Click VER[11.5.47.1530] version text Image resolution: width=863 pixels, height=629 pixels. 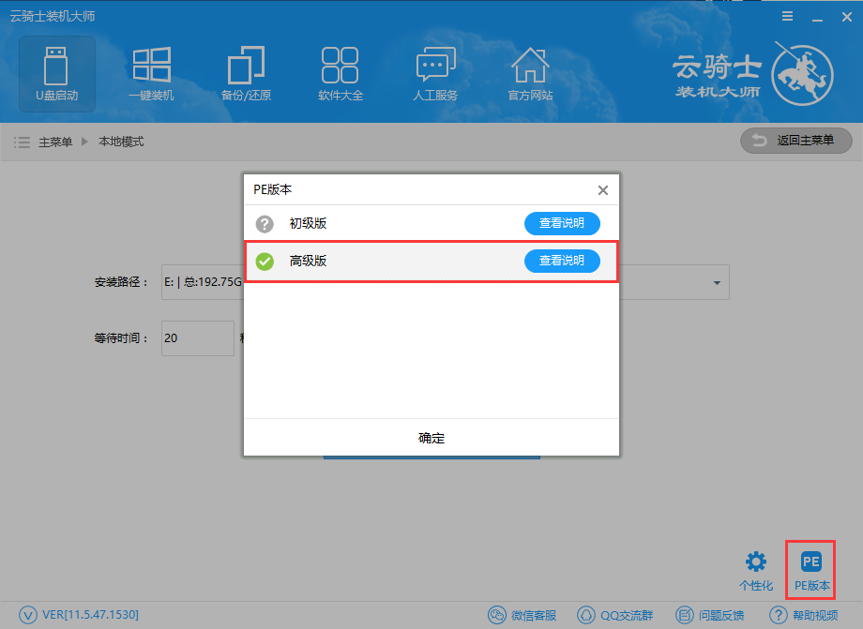click(x=90, y=615)
